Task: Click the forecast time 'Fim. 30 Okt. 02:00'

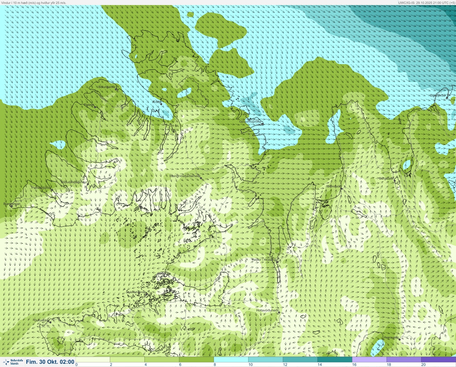Action: (50, 362)
